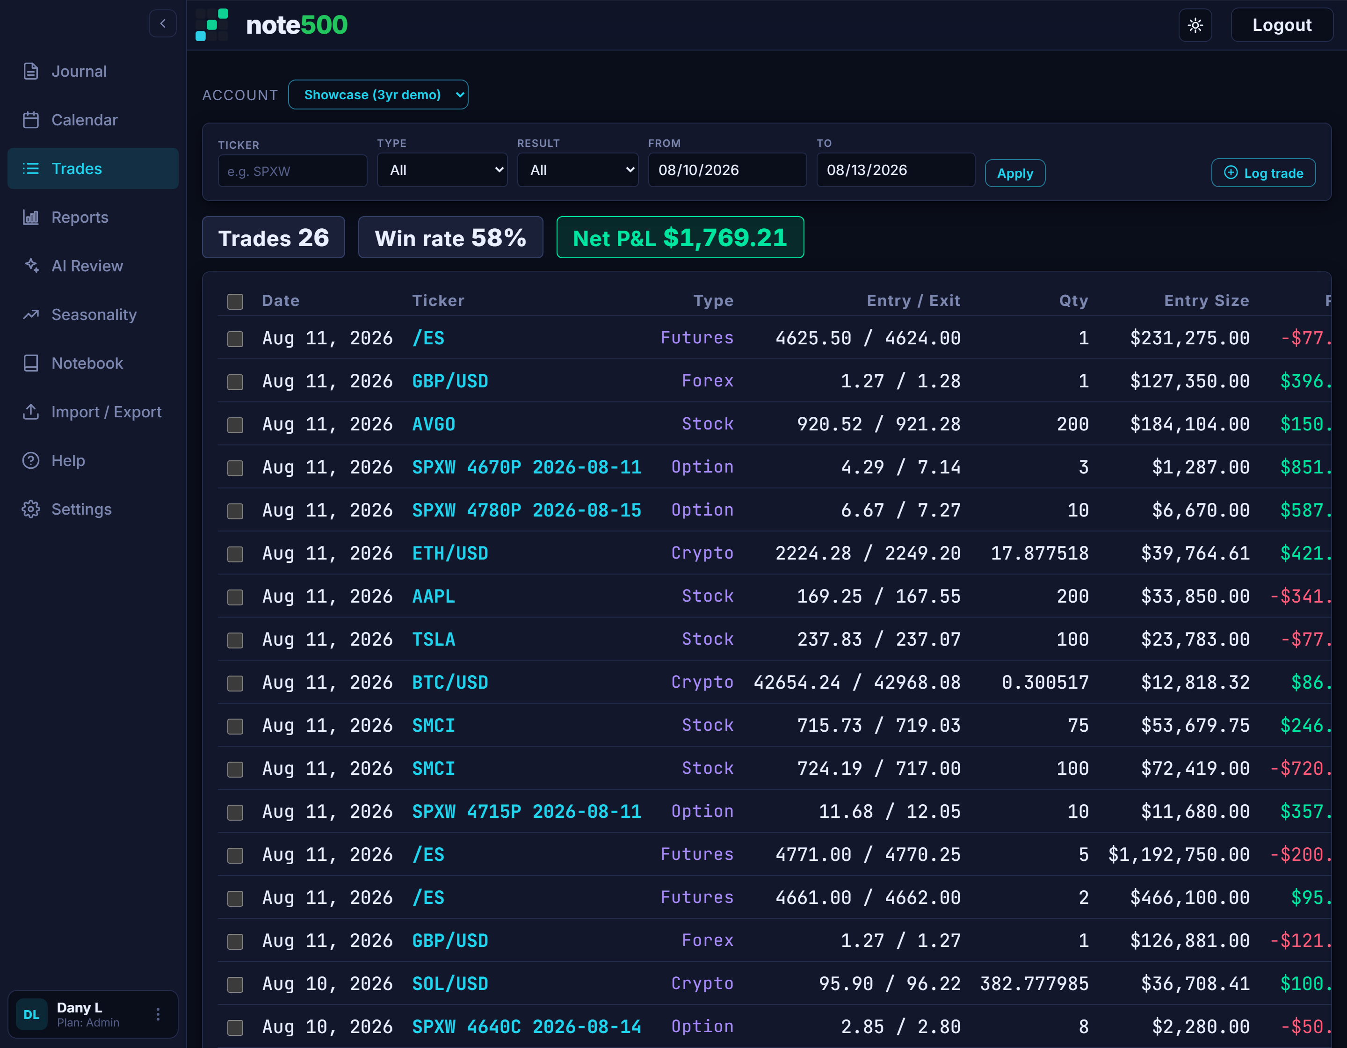The width and height of the screenshot is (1347, 1048).
Task: Click the Journal document icon in sidebar
Action: coord(31,72)
